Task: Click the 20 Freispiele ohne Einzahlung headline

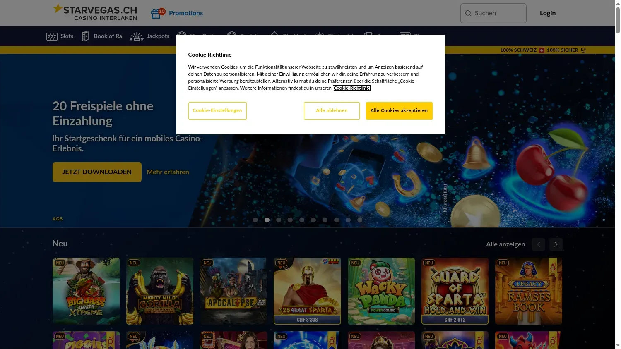Action: [103, 114]
